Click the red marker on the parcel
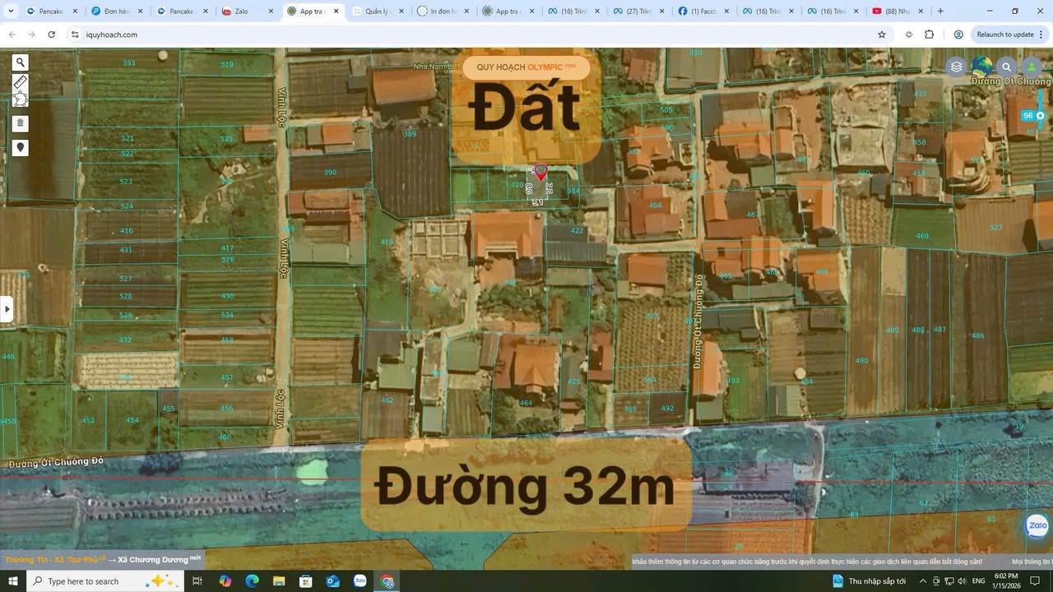Viewport: 1053px width, 592px height. 540,172
